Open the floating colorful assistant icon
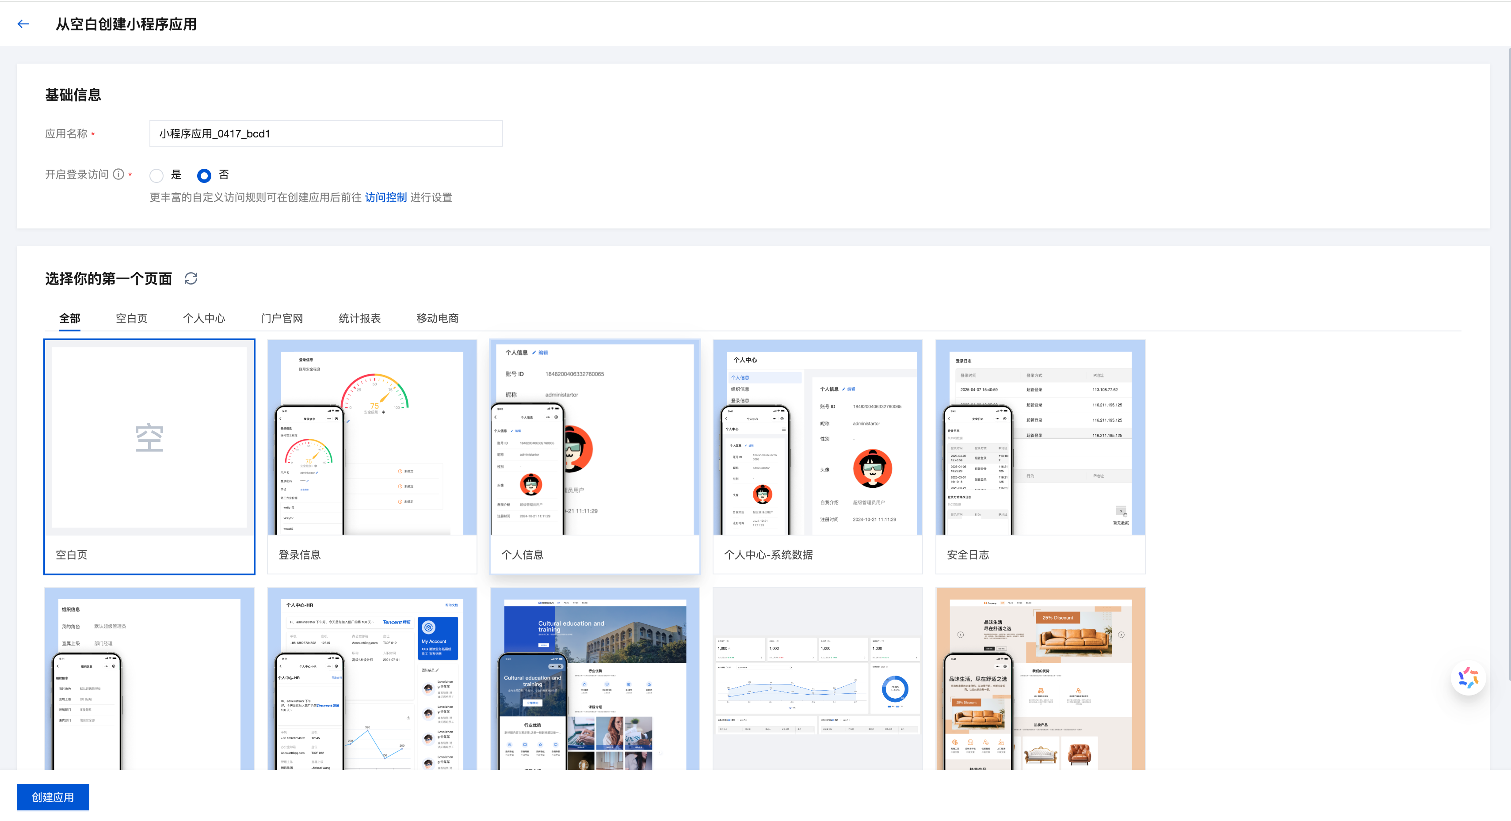The image size is (1511, 821). (1468, 678)
